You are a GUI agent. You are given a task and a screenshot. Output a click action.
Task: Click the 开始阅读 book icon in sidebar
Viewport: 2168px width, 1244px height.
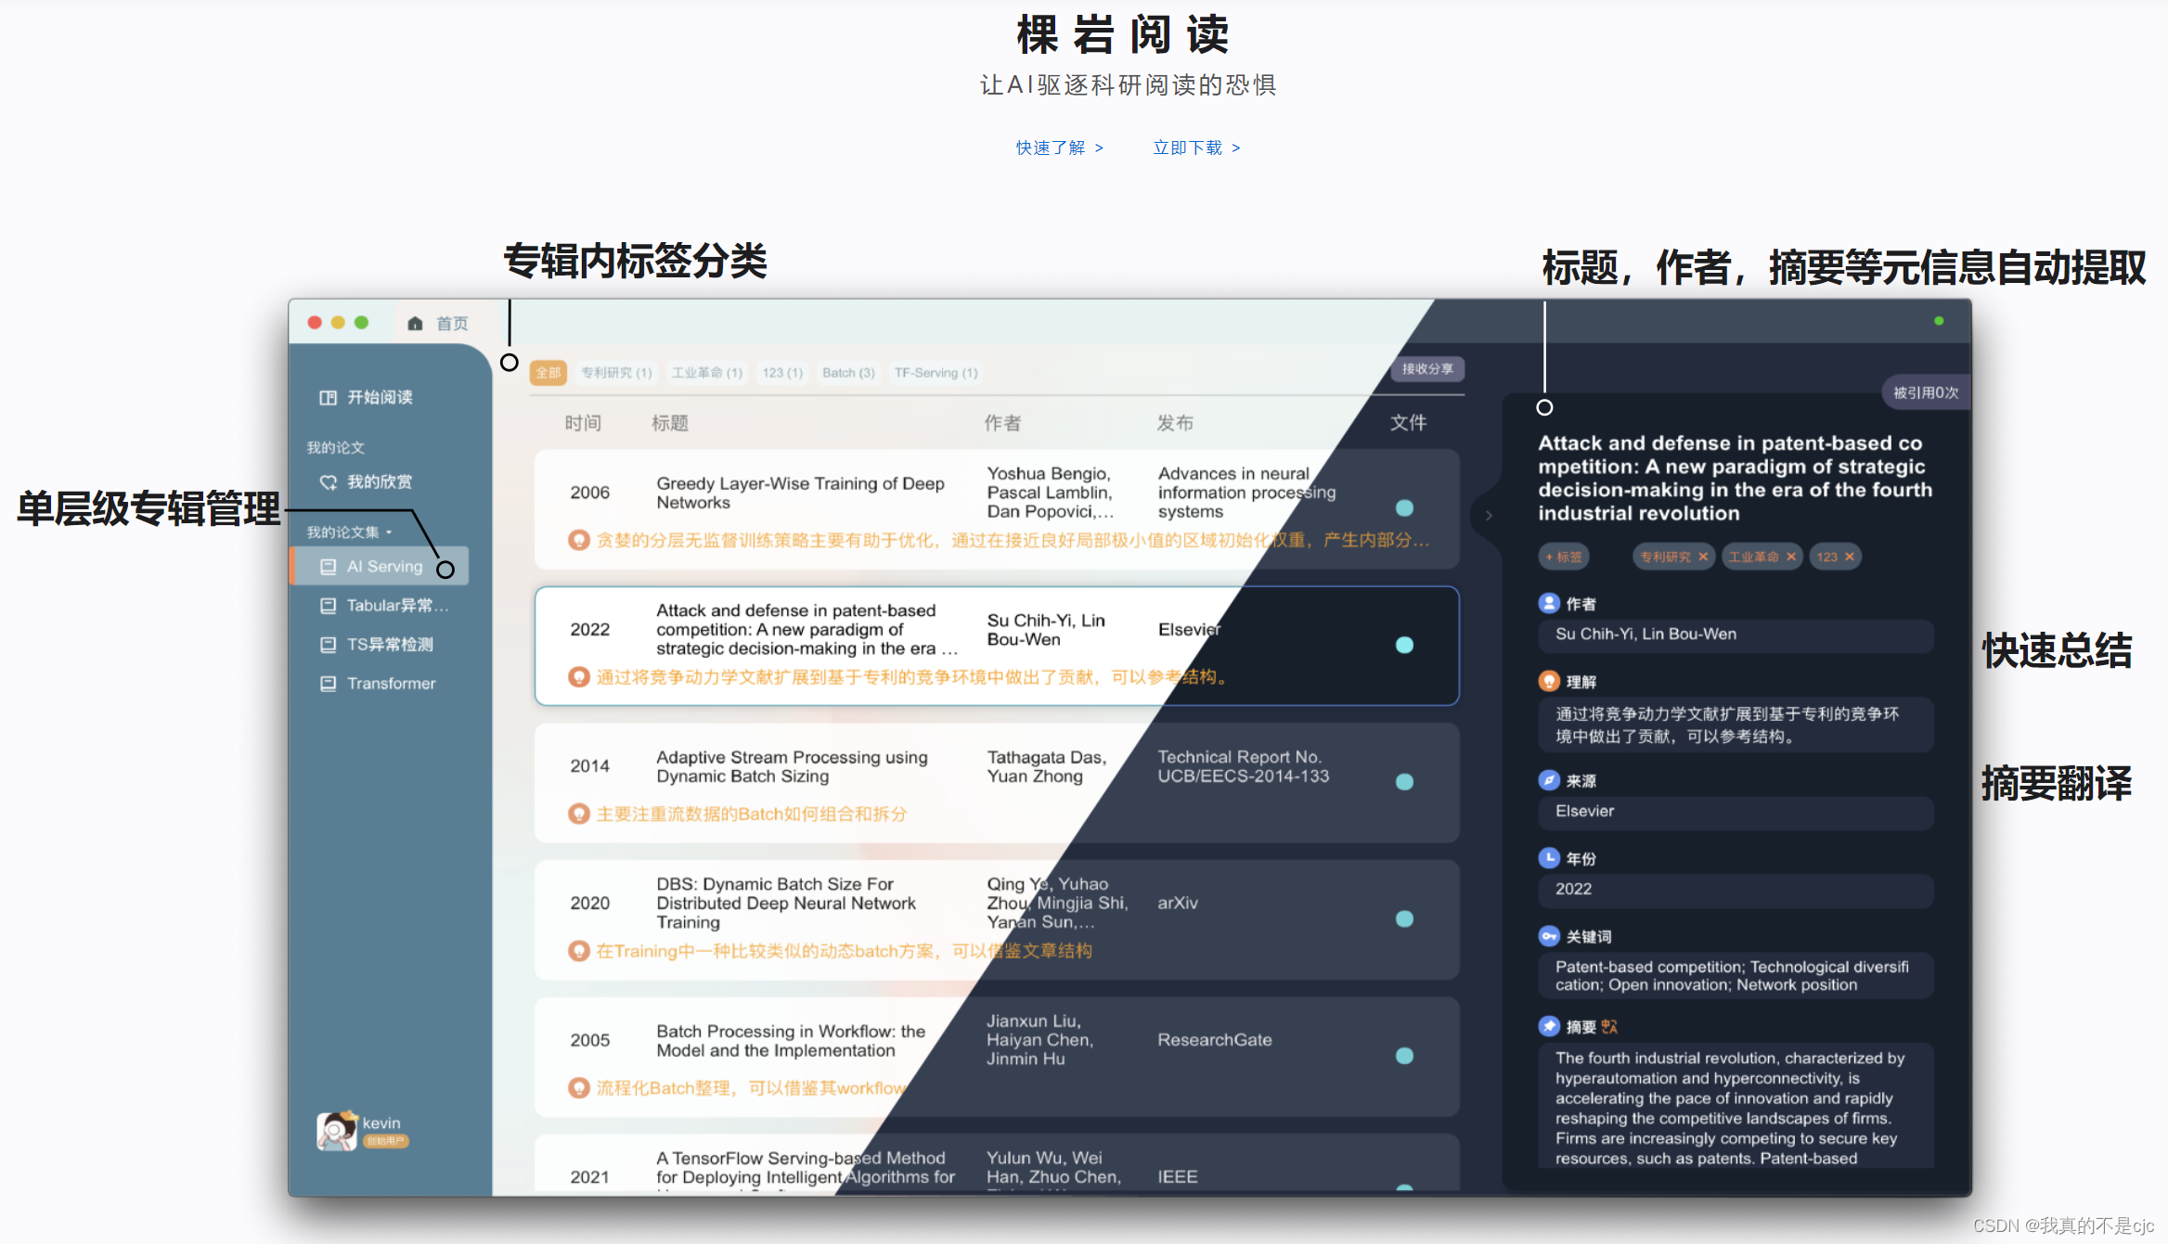(328, 398)
